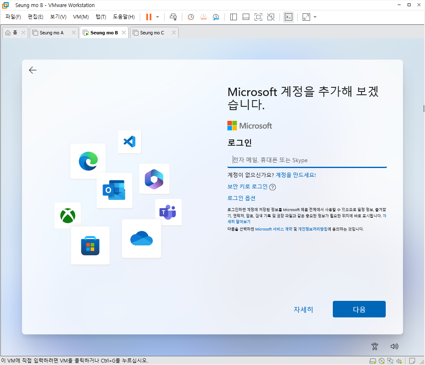Viewport: 425px width, 365px height.
Task: Click Send Ctrl+Alt+Del toolbar icon
Action: pyautogui.click(x=173, y=17)
